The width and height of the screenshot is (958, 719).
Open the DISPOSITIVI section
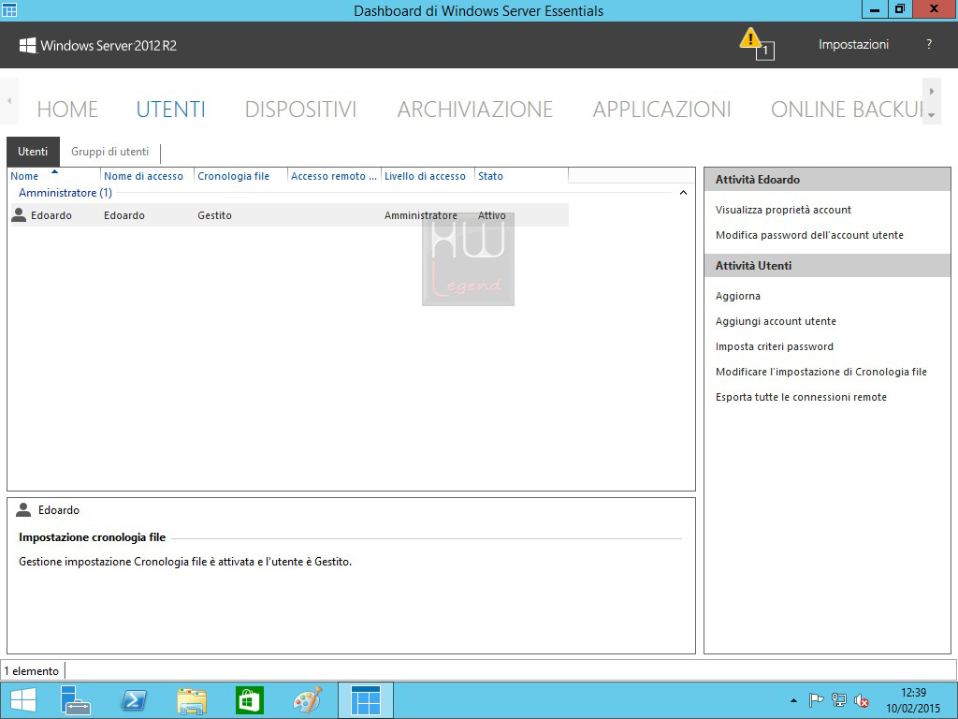[300, 110]
